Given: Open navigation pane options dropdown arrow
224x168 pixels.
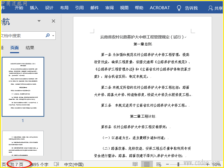Looking at the screenshot, I should [39, 21].
